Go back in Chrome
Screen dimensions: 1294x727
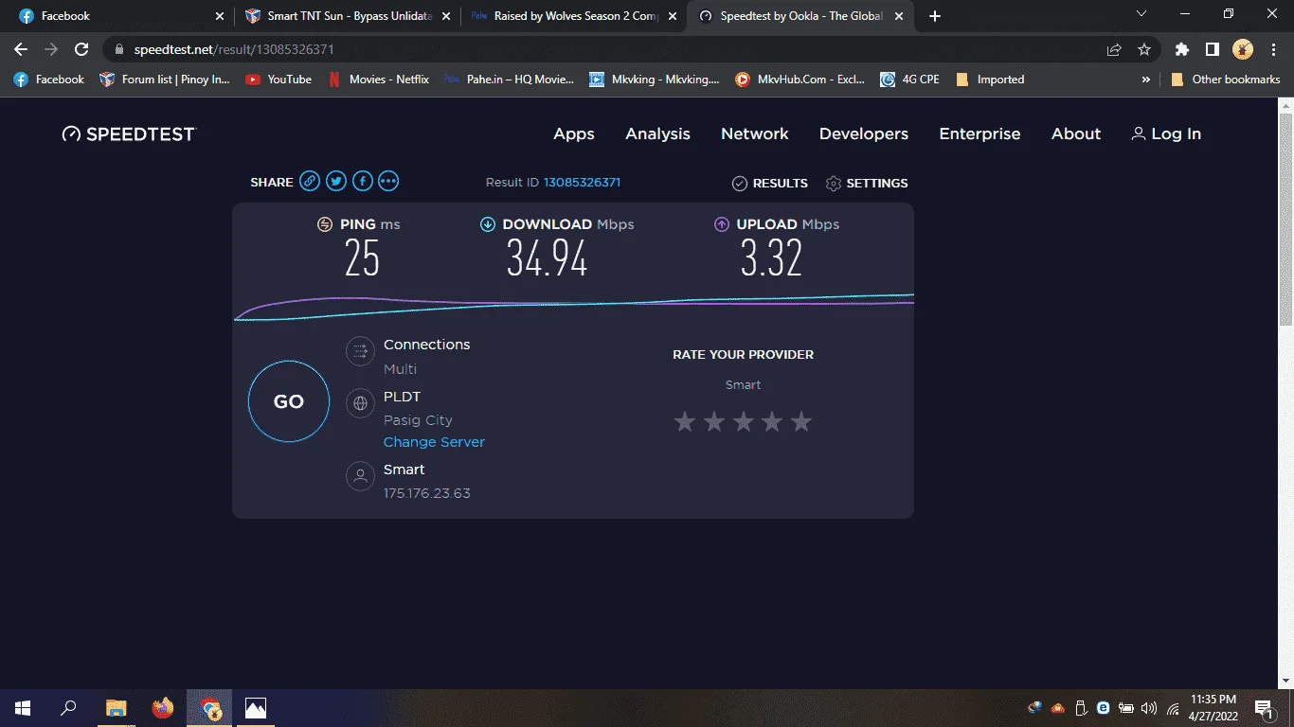(22, 49)
